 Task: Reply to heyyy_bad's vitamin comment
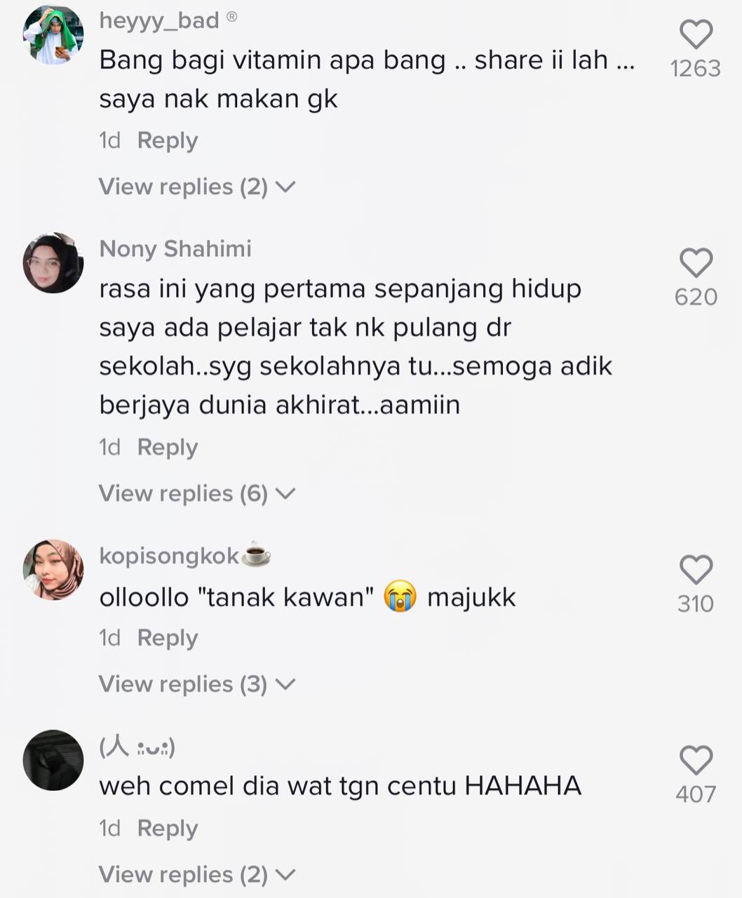(168, 140)
